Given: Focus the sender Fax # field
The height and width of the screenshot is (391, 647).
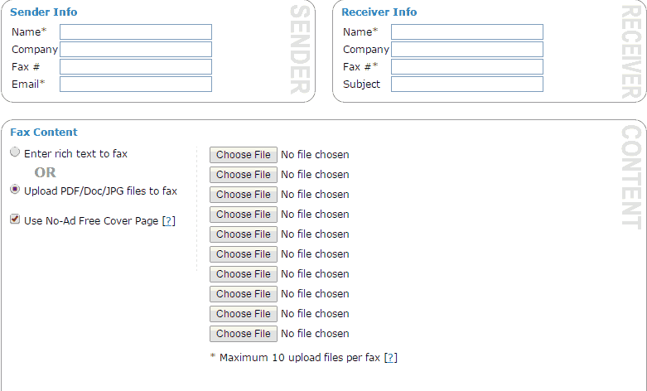Looking at the screenshot, I should tap(136, 67).
